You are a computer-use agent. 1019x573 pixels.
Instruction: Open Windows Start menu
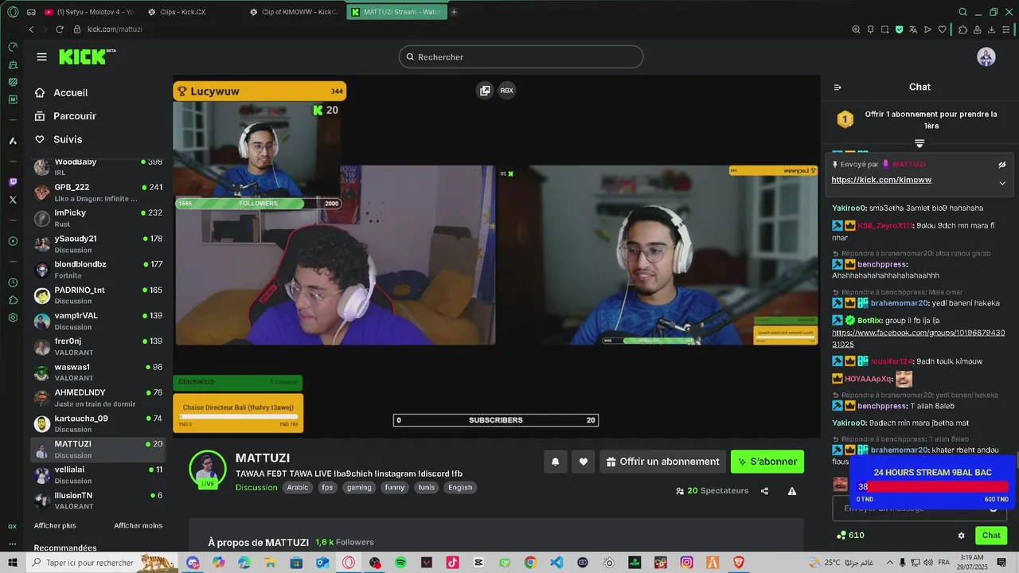point(13,563)
